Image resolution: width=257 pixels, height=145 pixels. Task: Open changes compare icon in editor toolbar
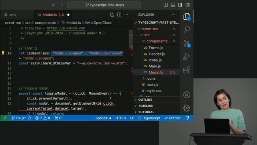[x=112, y=15]
